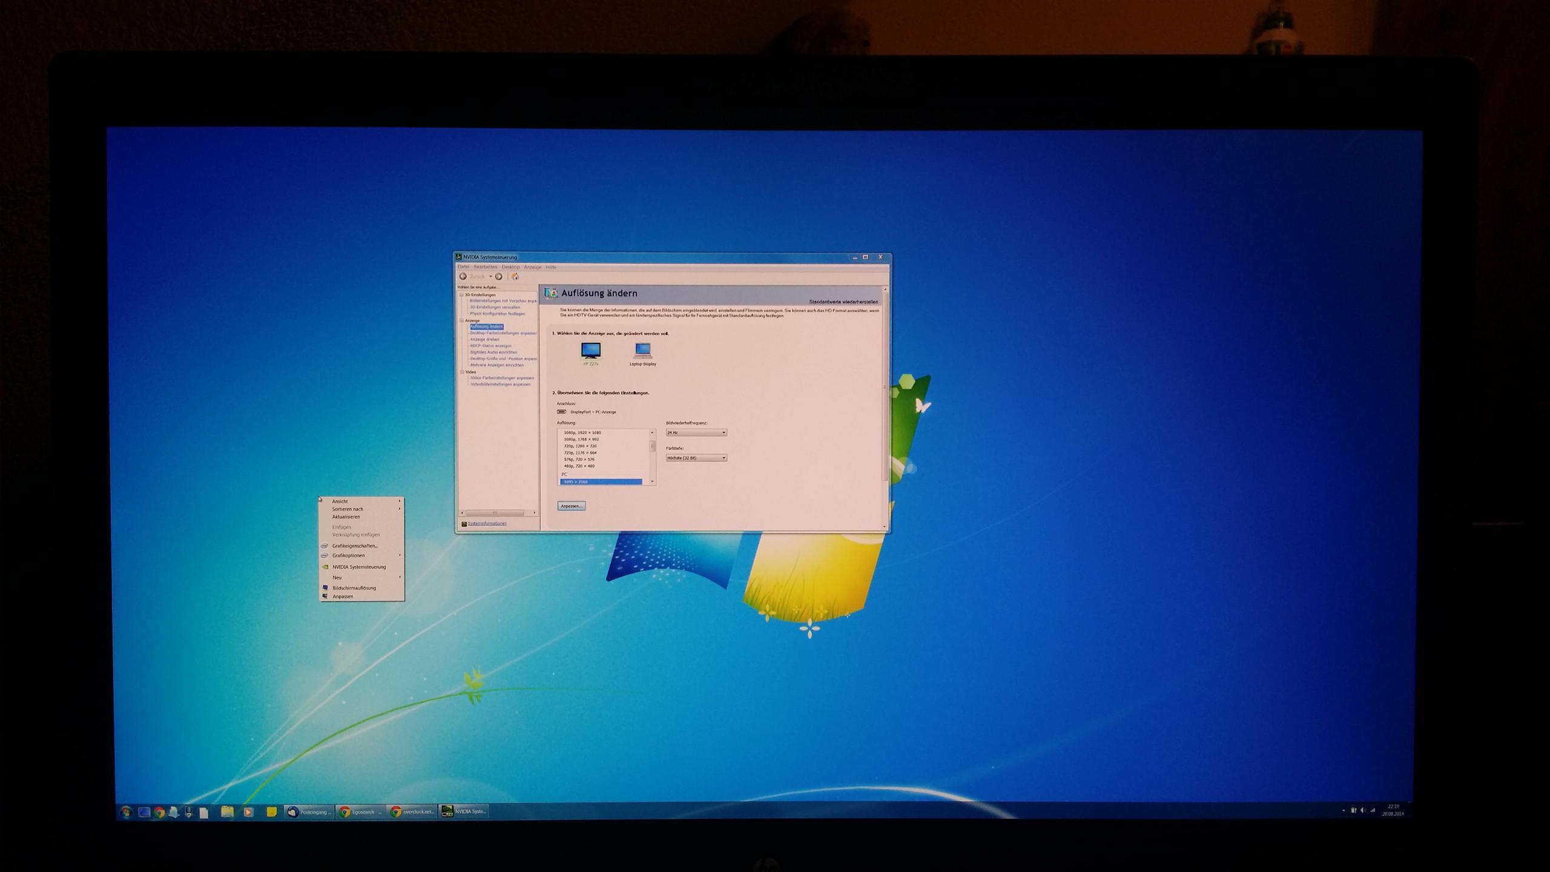Open the Farbtiefe color depth dropdown
The width and height of the screenshot is (1550, 872).
coord(696,458)
